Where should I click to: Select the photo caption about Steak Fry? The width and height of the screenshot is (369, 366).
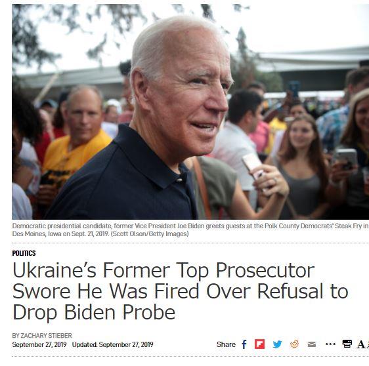[190, 230]
